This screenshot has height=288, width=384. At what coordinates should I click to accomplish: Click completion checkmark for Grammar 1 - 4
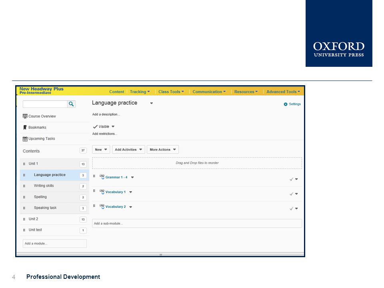tap(291, 179)
